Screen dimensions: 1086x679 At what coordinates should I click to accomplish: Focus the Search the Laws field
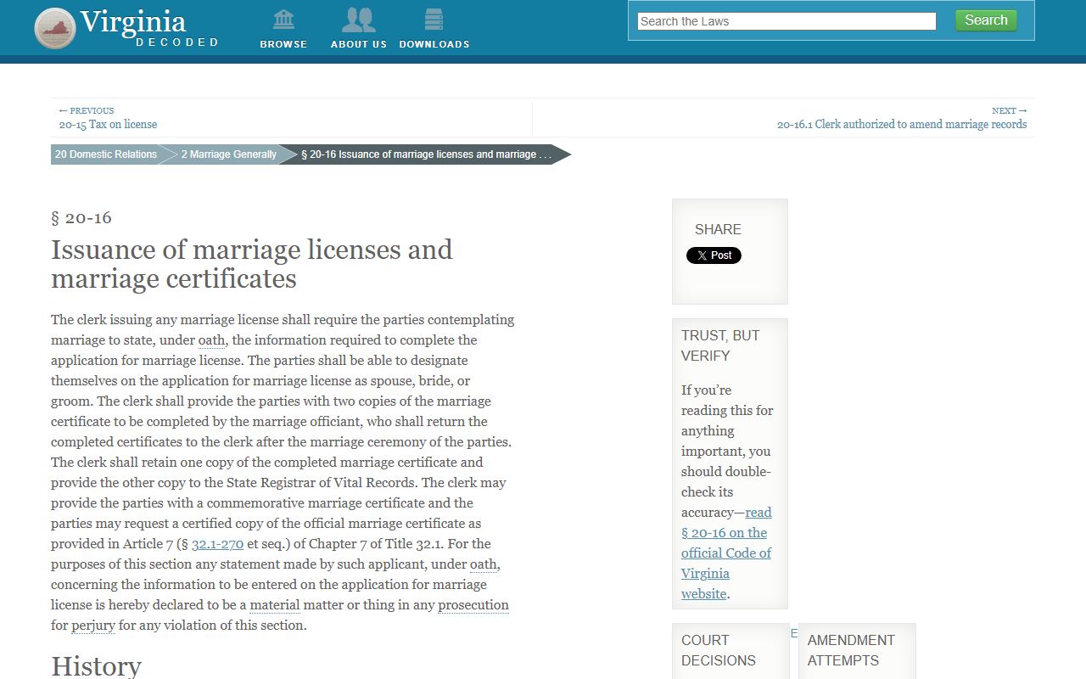(x=787, y=21)
